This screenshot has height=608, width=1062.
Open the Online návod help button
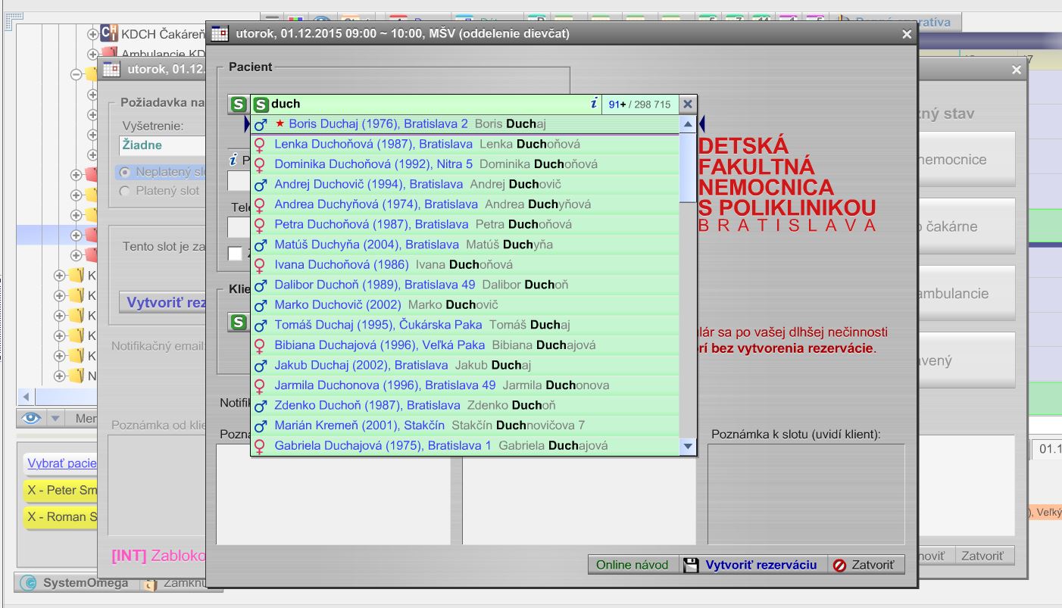pos(633,564)
